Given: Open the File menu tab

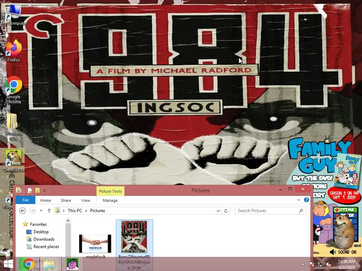Looking at the screenshot, I should tap(25, 200).
